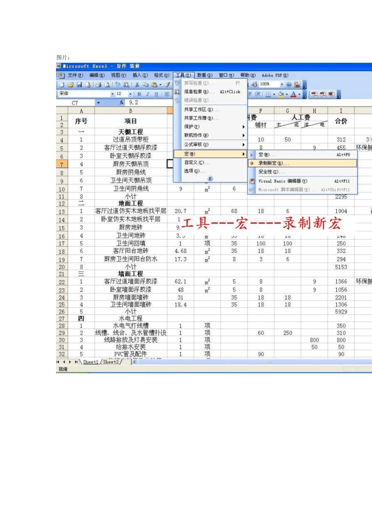Open the 帮助 (Help) menu

pos(248,75)
